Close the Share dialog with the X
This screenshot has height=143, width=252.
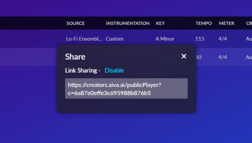coord(184,56)
